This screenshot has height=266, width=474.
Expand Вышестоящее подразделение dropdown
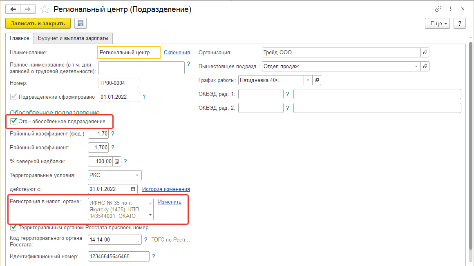click(416, 66)
